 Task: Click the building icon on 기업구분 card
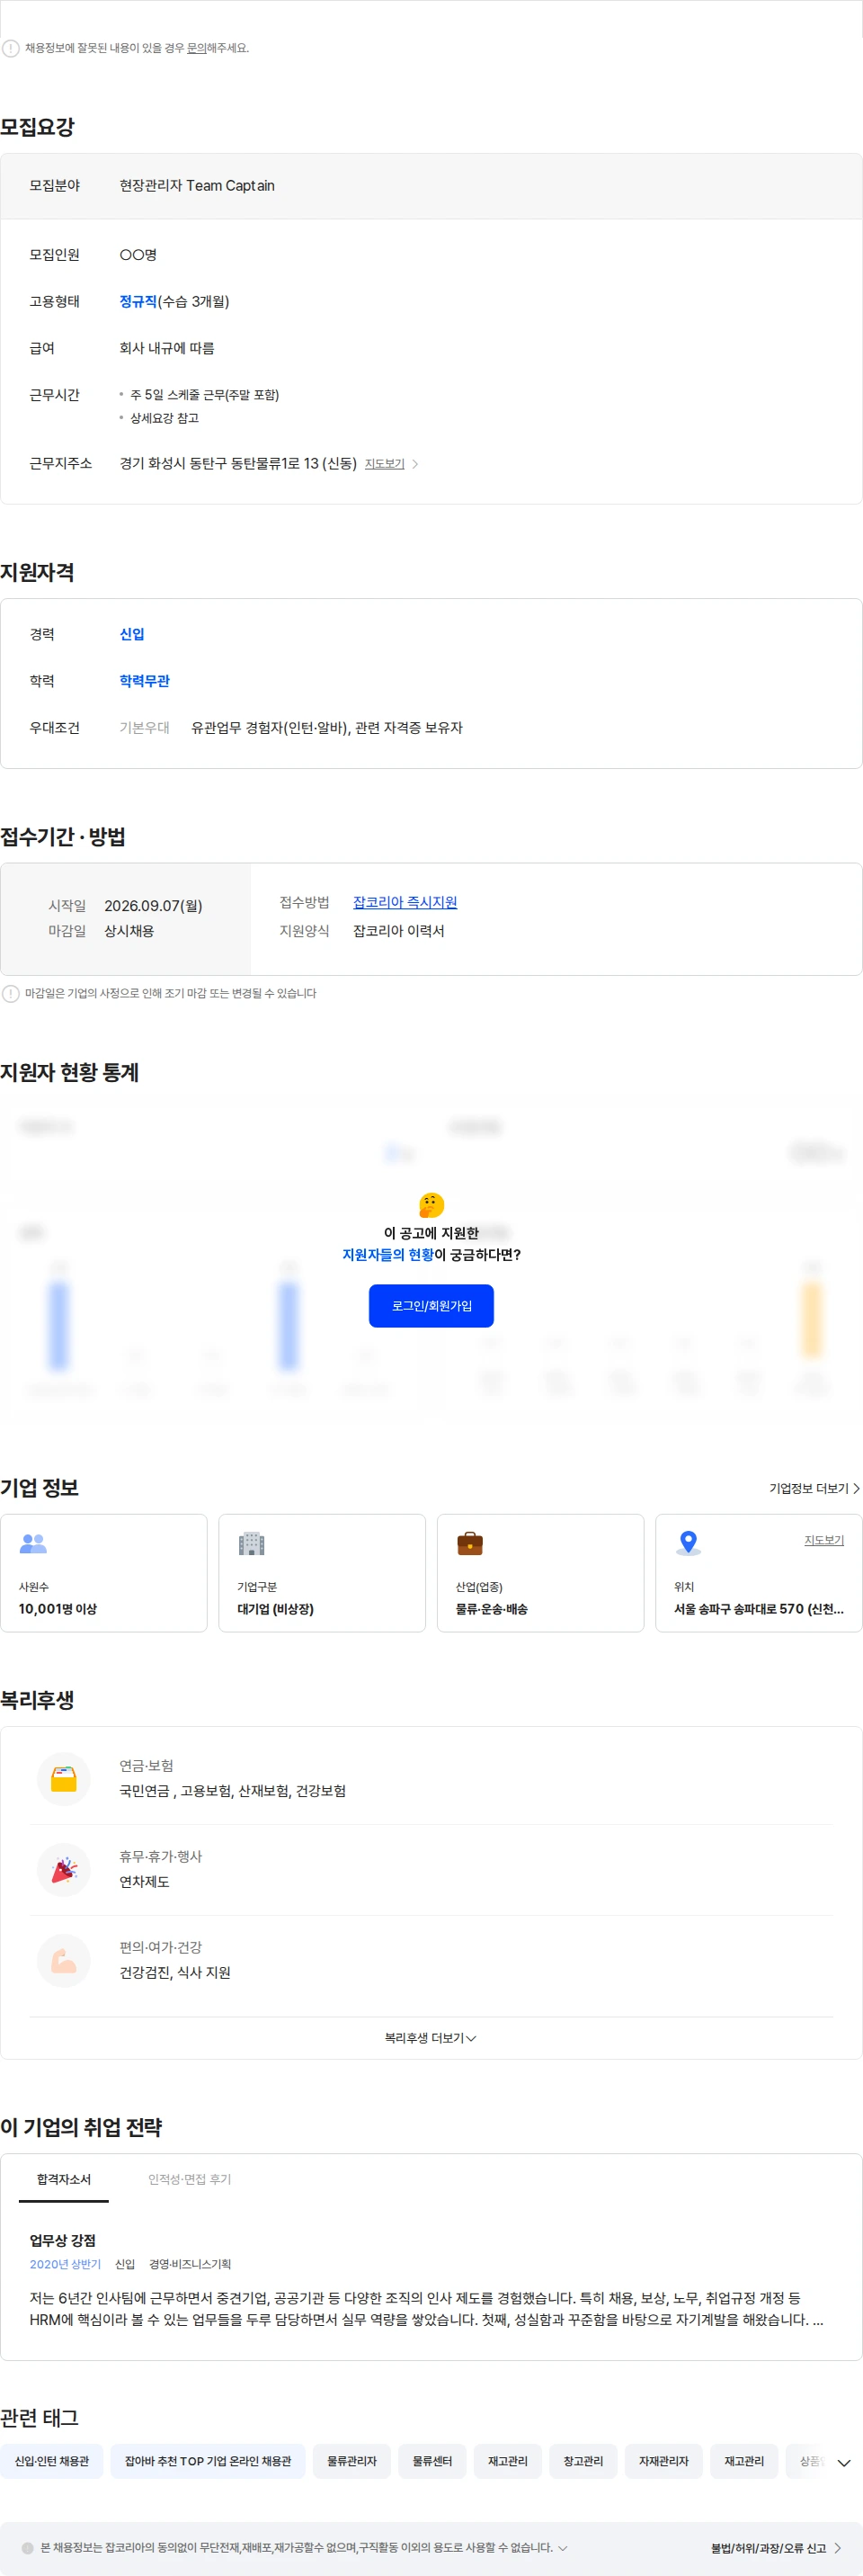(x=251, y=1543)
